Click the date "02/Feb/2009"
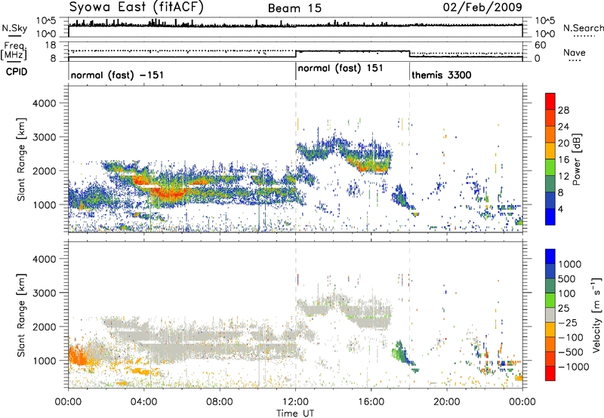The width and height of the screenshot is (604, 418). click(x=482, y=8)
